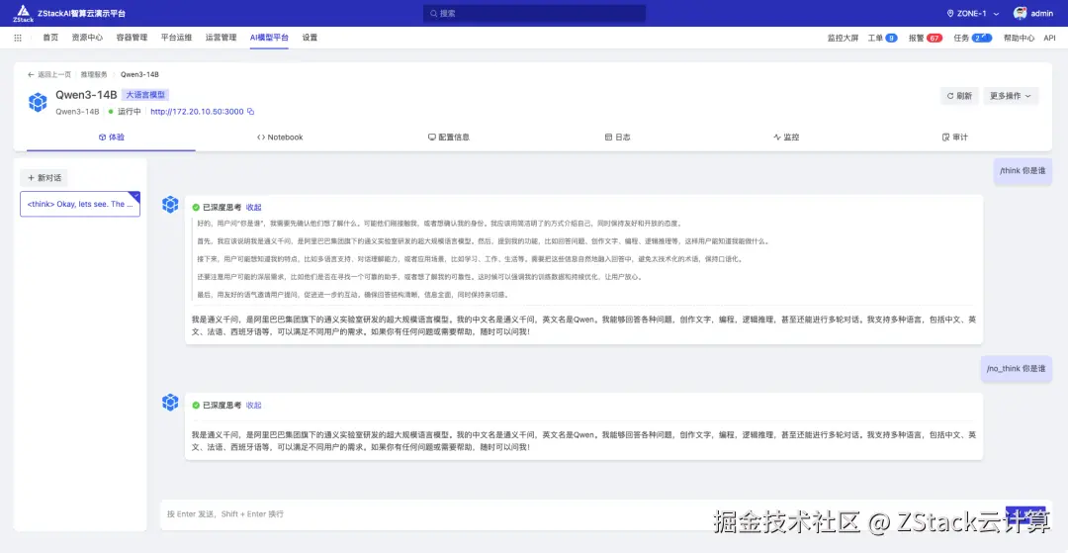
Task: Copy the service URL with copy icon
Action: click(250, 112)
